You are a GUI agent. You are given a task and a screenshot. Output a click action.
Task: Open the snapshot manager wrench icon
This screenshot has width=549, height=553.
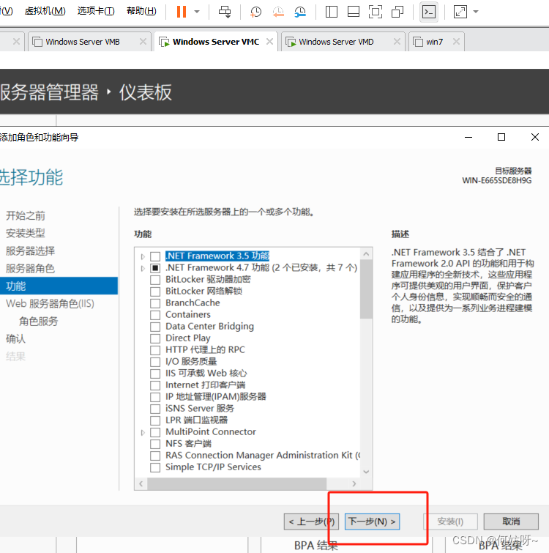(301, 12)
